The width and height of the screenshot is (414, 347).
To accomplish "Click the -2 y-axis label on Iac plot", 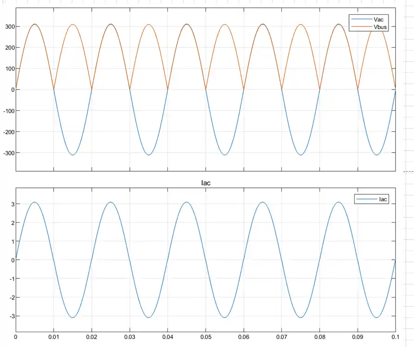I will (x=12, y=297).
